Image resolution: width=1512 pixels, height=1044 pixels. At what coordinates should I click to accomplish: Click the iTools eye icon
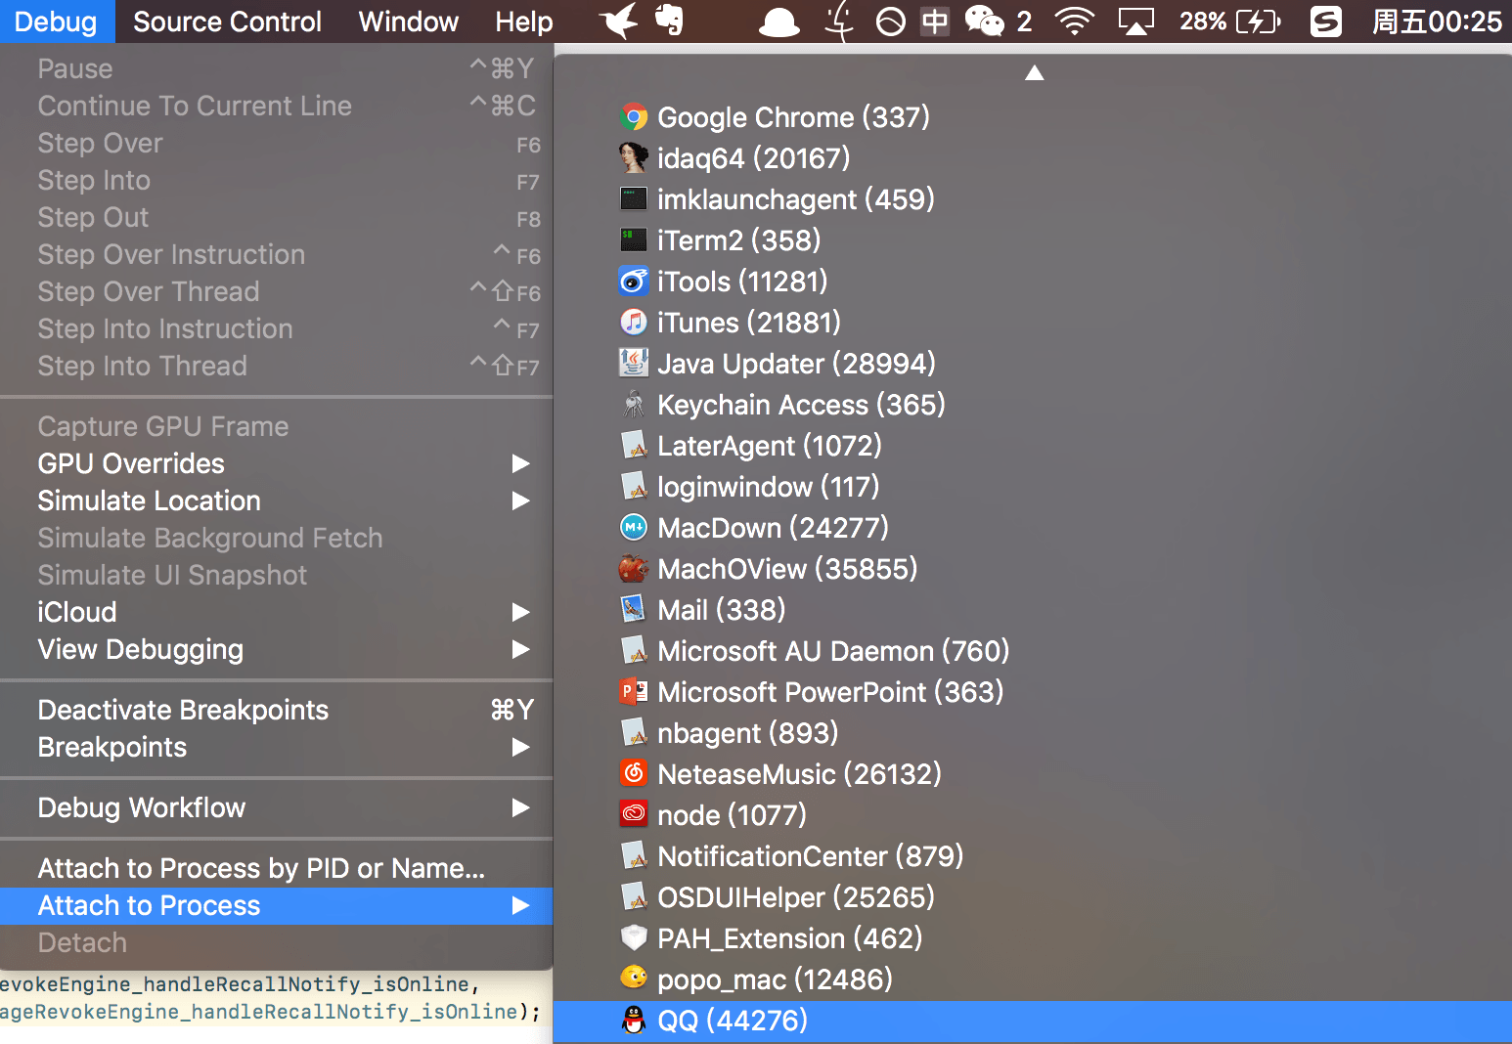coord(634,282)
